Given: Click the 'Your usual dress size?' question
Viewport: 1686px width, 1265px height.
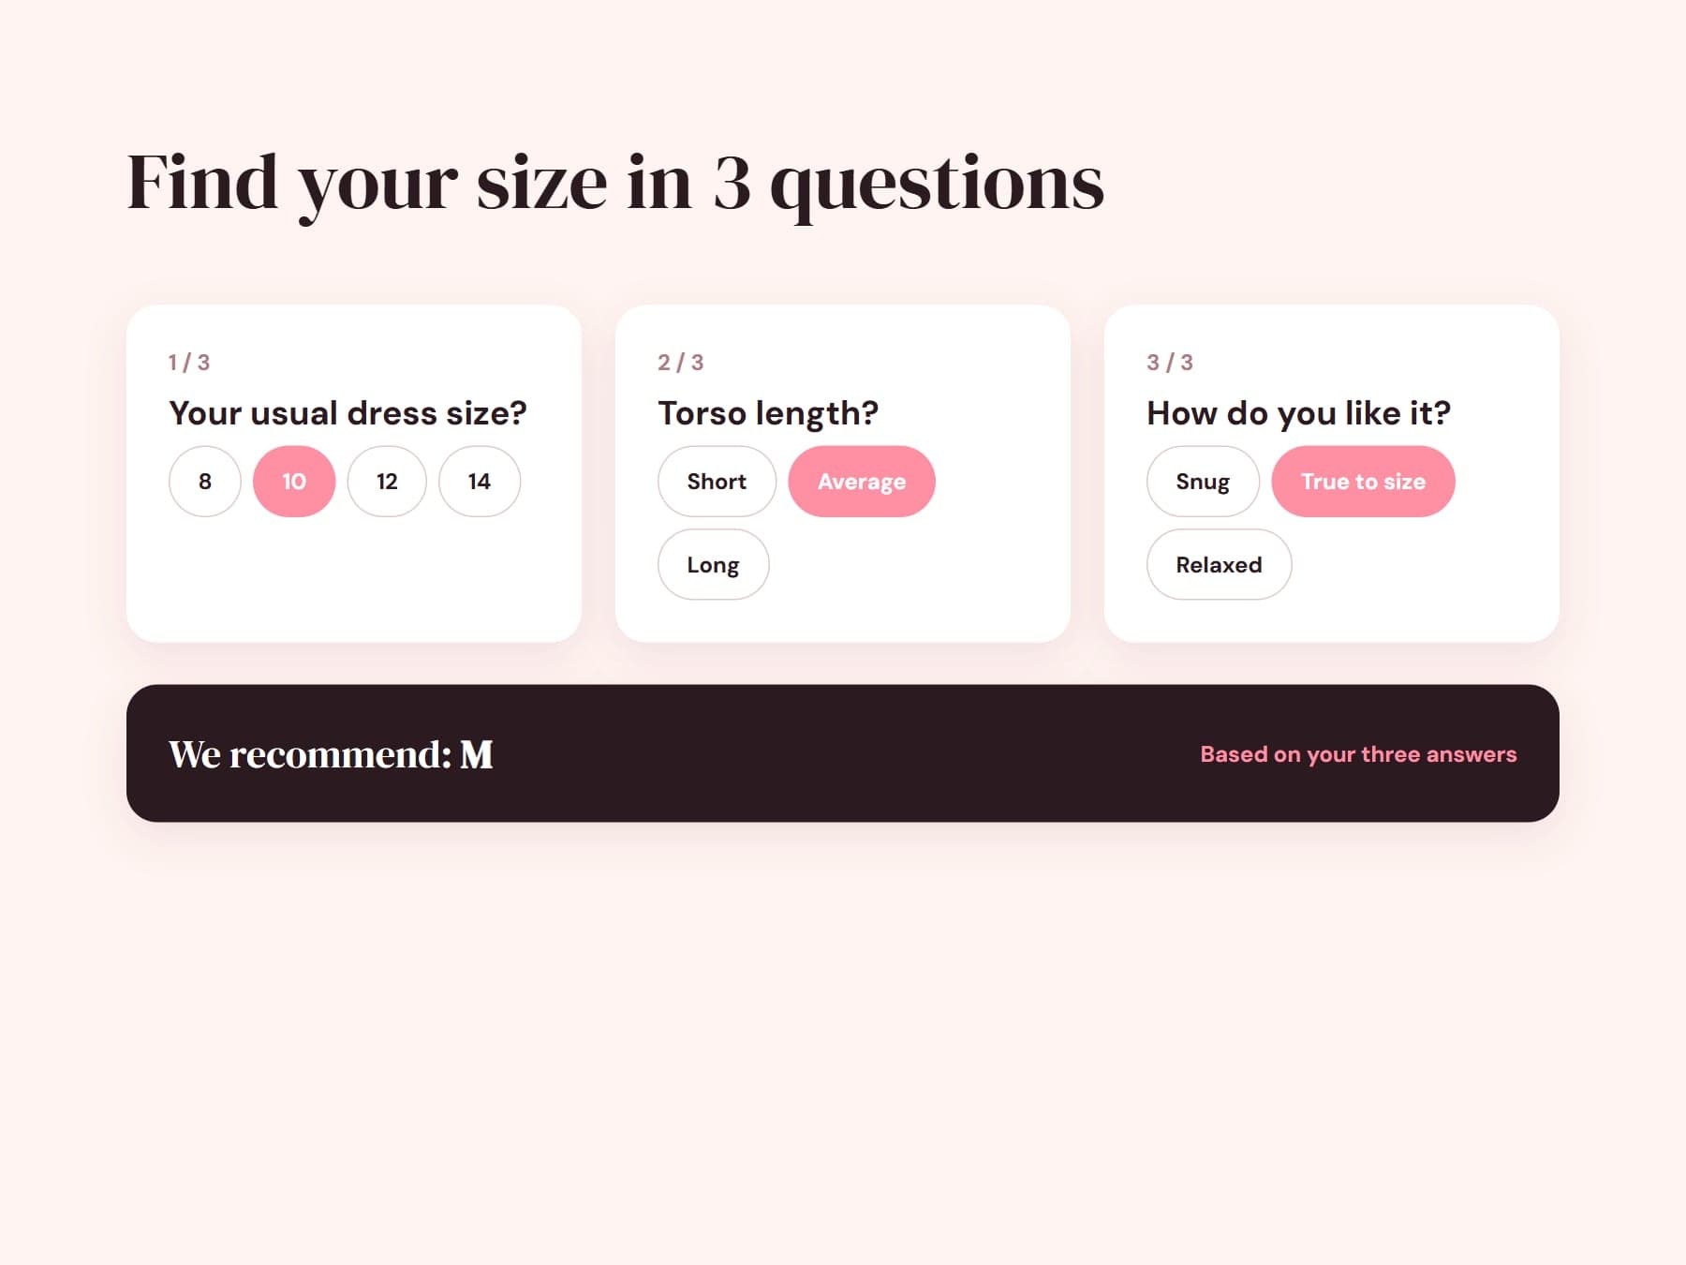Looking at the screenshot, I should (348, 413).
